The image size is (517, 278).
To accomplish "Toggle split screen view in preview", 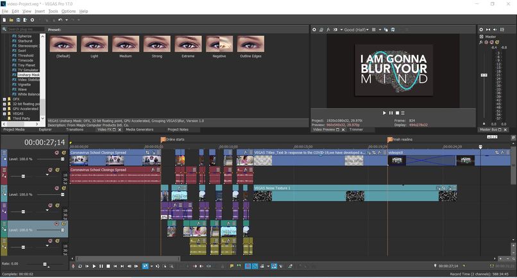I will [335, 29].
